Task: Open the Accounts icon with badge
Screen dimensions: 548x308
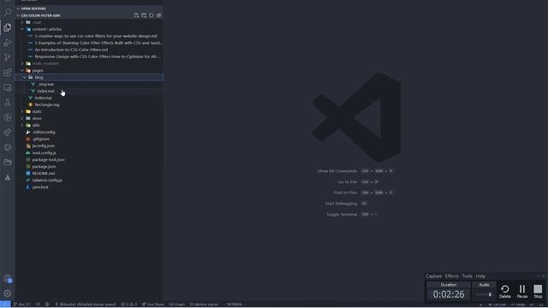Action: pos(8,279)
